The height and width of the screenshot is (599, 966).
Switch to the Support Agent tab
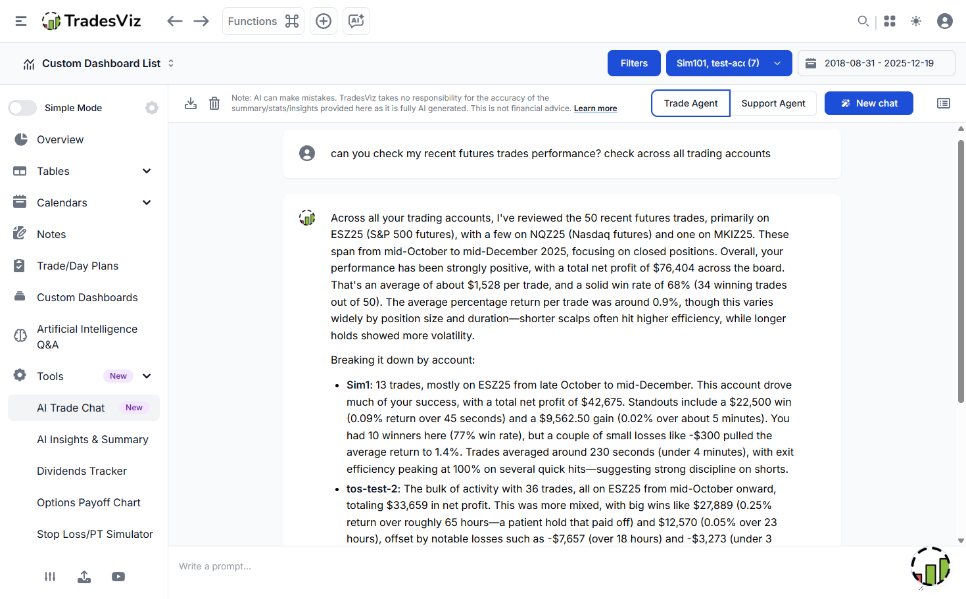coord(773,103)
